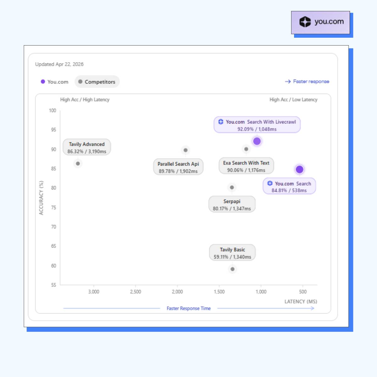The width and height of the screenshot is (377, 377).
Task: Click the Faster response arrow icon
Action: (x=288, y=81)
